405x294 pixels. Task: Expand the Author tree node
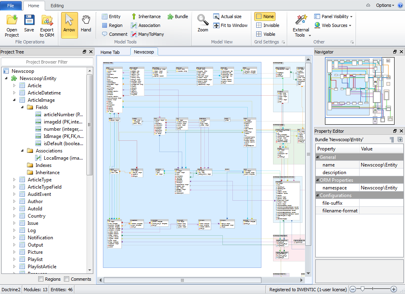[x=14, y=201]
